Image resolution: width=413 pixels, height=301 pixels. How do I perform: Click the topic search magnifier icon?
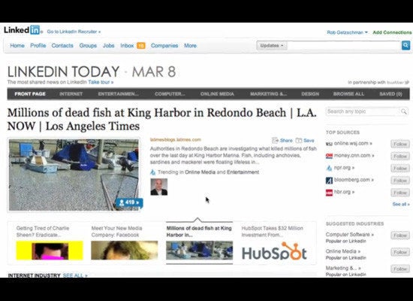pos(403,111)
